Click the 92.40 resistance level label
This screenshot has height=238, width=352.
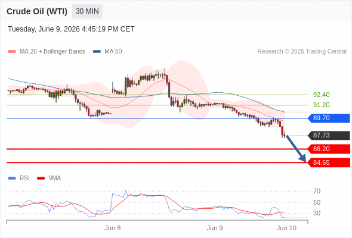[x=321, y=95]
